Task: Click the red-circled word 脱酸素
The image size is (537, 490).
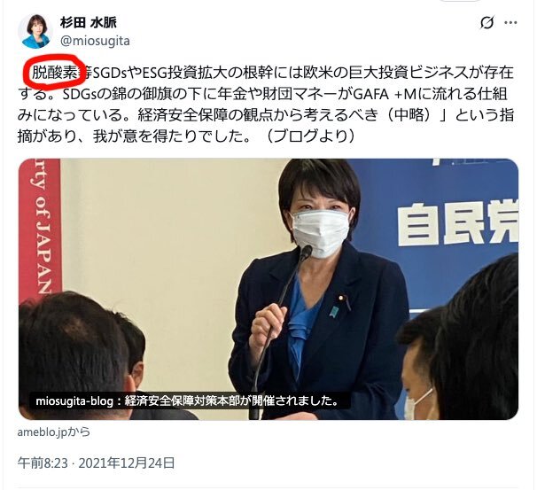Action: tap(54, 73)
